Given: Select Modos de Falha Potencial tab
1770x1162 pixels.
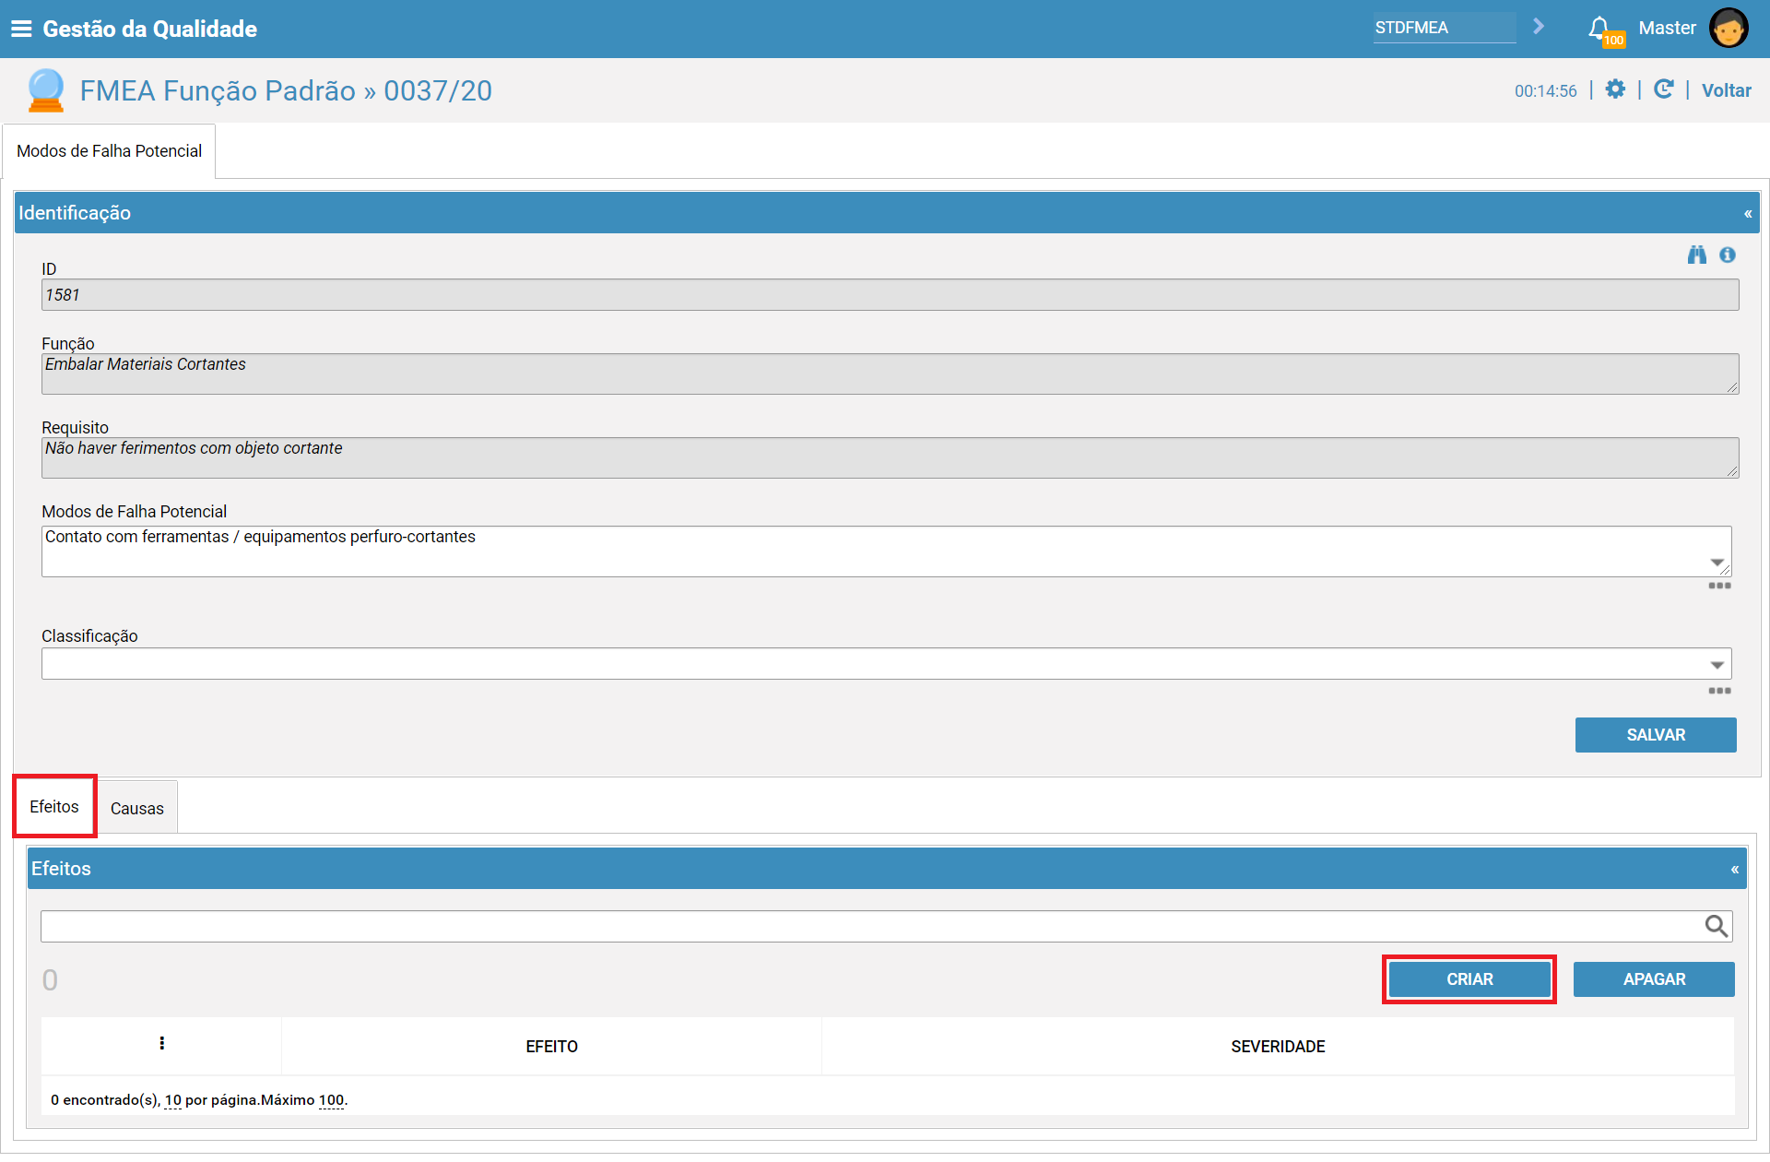Looking at the screenshot, I should (109, 151).
